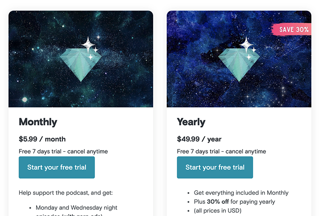The width and height of the screenshot is (319, 216).
Task: Click the white sparkle above the Yearly diamond
Action: click(x=246, y=44)
